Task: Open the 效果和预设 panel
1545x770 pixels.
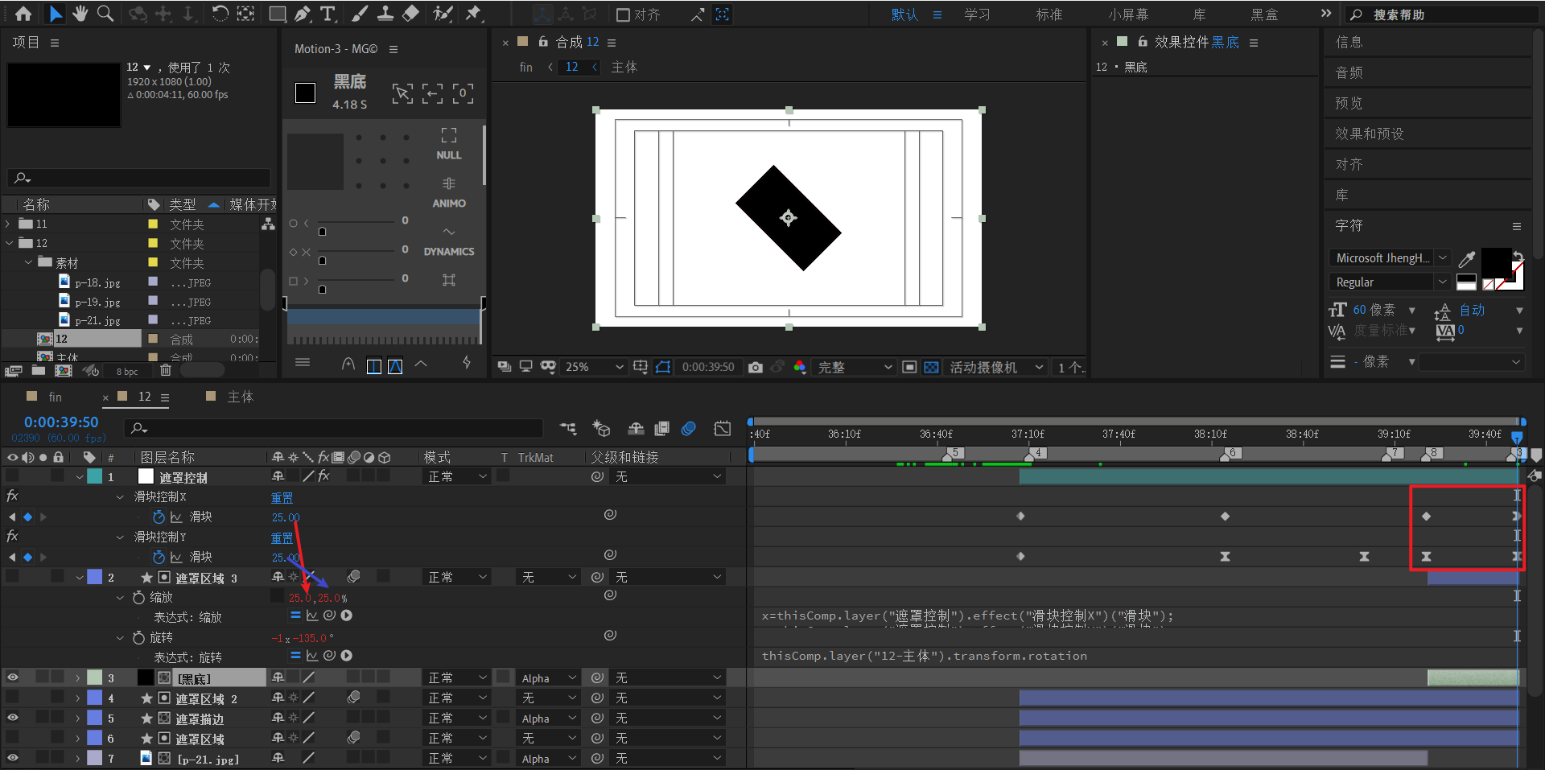Action: tap(1370, 134)
